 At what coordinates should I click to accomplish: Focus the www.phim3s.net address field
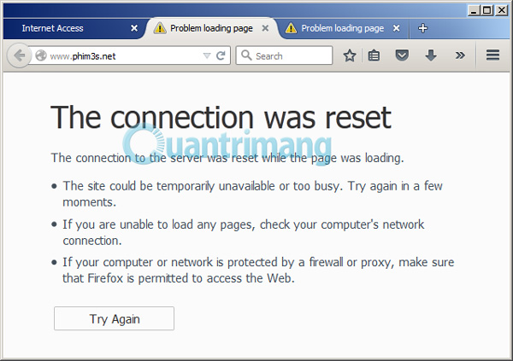(x=120, y=55)
